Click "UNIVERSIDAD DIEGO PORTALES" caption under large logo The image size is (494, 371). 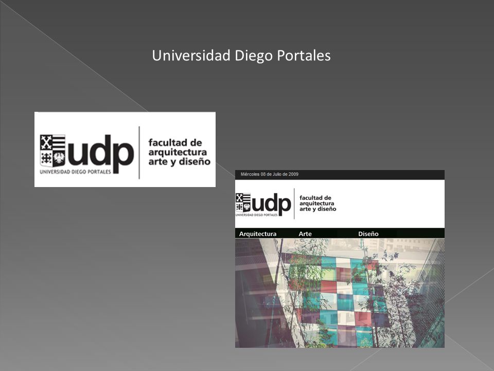click(75, 172)
